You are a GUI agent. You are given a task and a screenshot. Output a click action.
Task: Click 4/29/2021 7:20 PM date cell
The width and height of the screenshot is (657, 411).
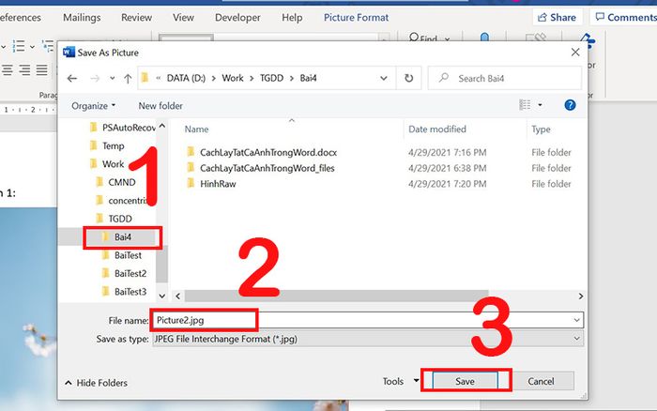point(448,184)
